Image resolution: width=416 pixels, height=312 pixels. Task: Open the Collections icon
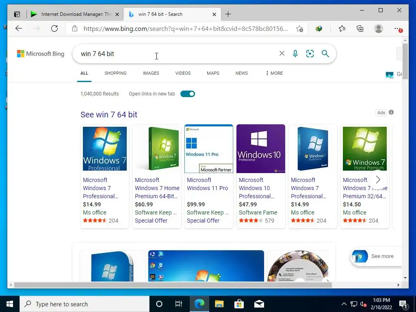tap(360, 28)
